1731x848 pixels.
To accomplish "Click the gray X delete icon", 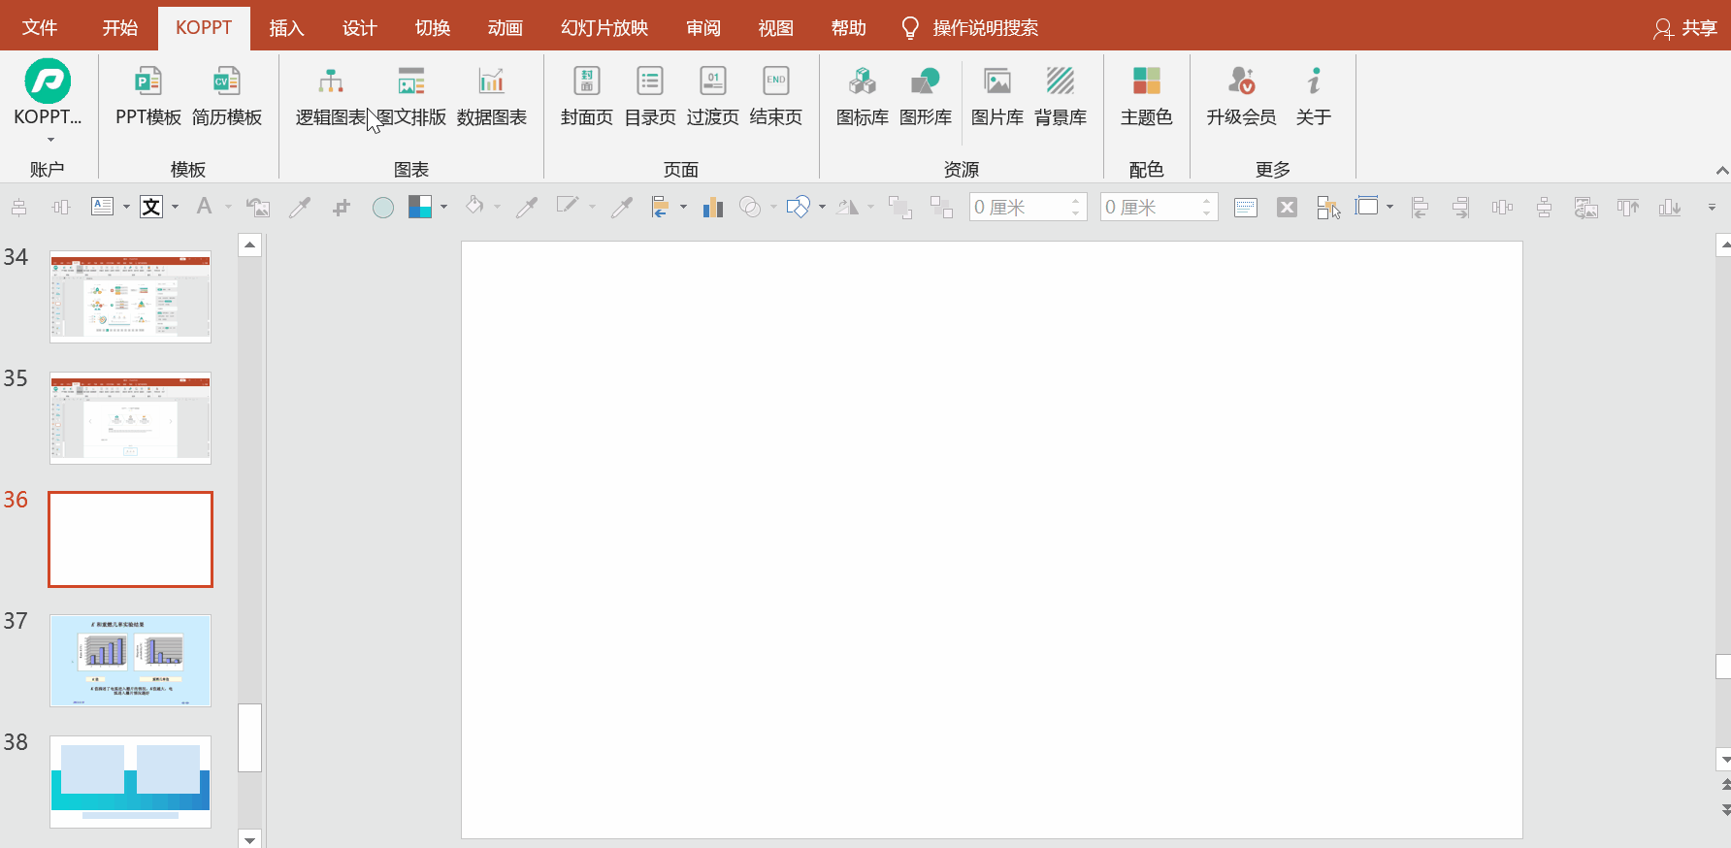I will pyautogui.click(x=1287, y=207).
